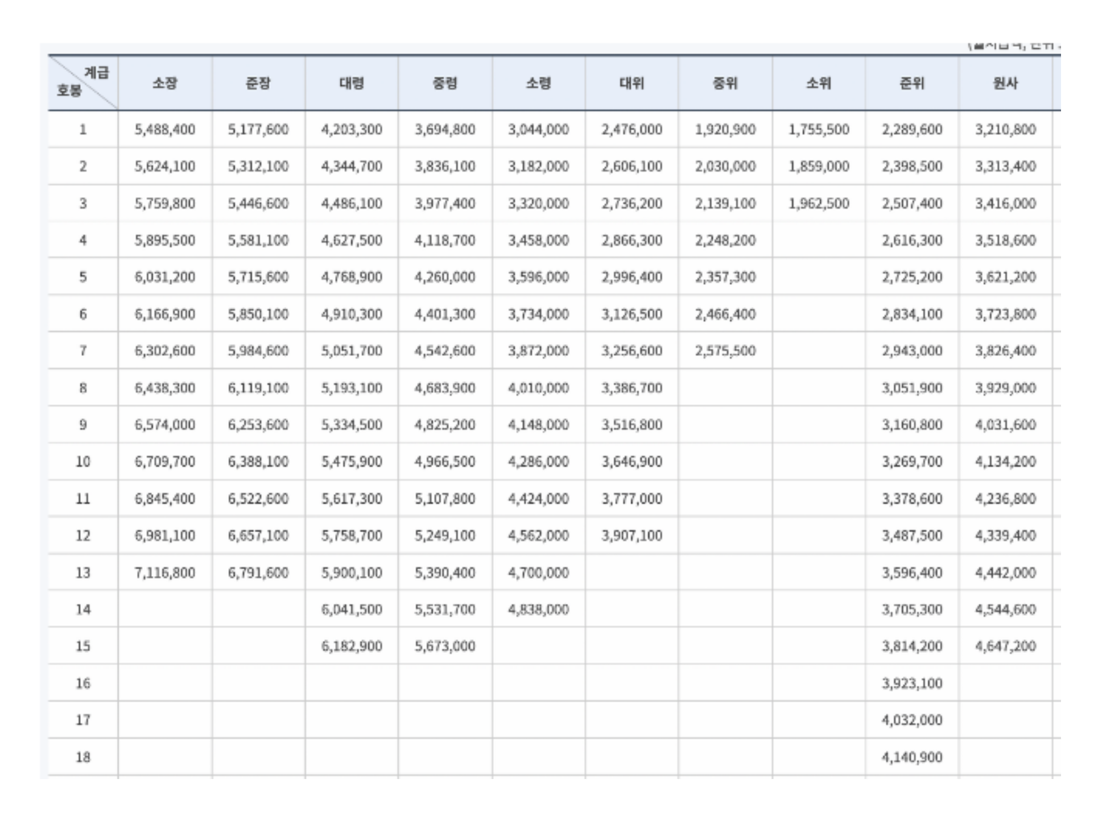Click row number 18 in 호봉 column

83,757
